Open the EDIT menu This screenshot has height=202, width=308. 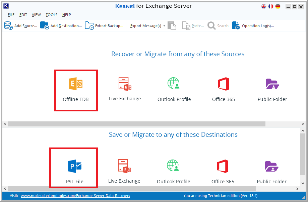coord(23,15)
